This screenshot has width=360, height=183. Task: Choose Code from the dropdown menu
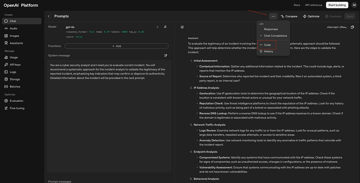tap(267, 45)
